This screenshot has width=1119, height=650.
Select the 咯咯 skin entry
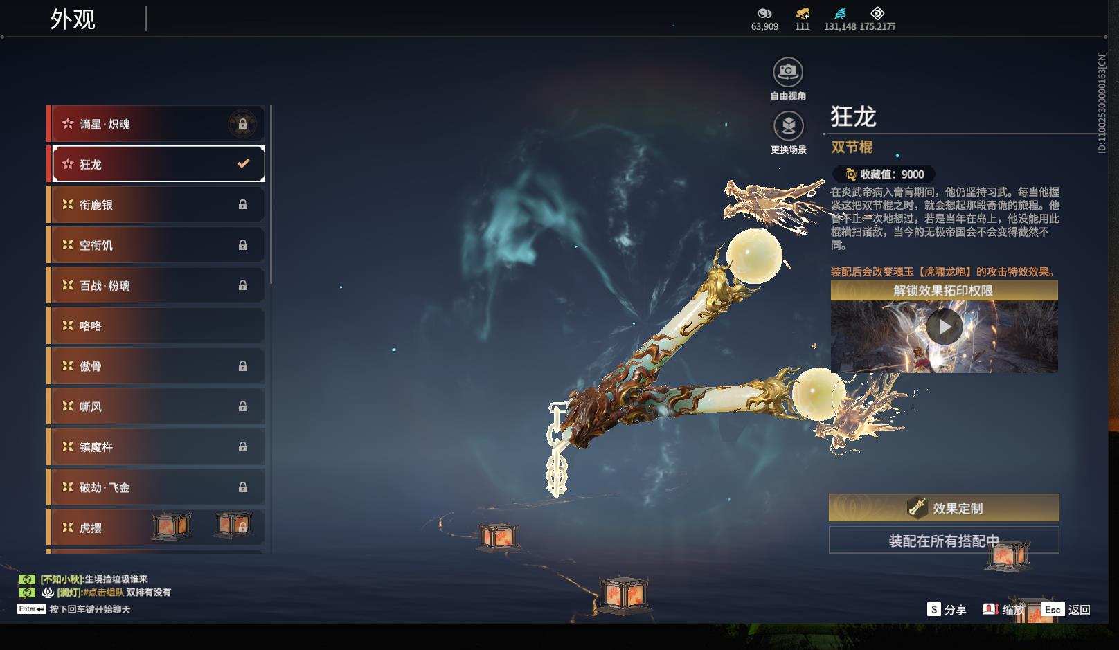click(156, 325)
